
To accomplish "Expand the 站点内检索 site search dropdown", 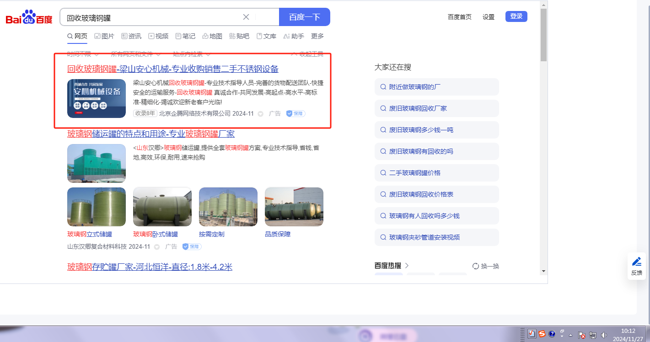I will 191,54.
